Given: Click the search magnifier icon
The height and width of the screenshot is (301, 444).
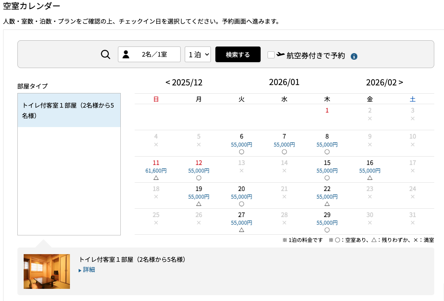Looking at the screenshot, I should 105,55.
